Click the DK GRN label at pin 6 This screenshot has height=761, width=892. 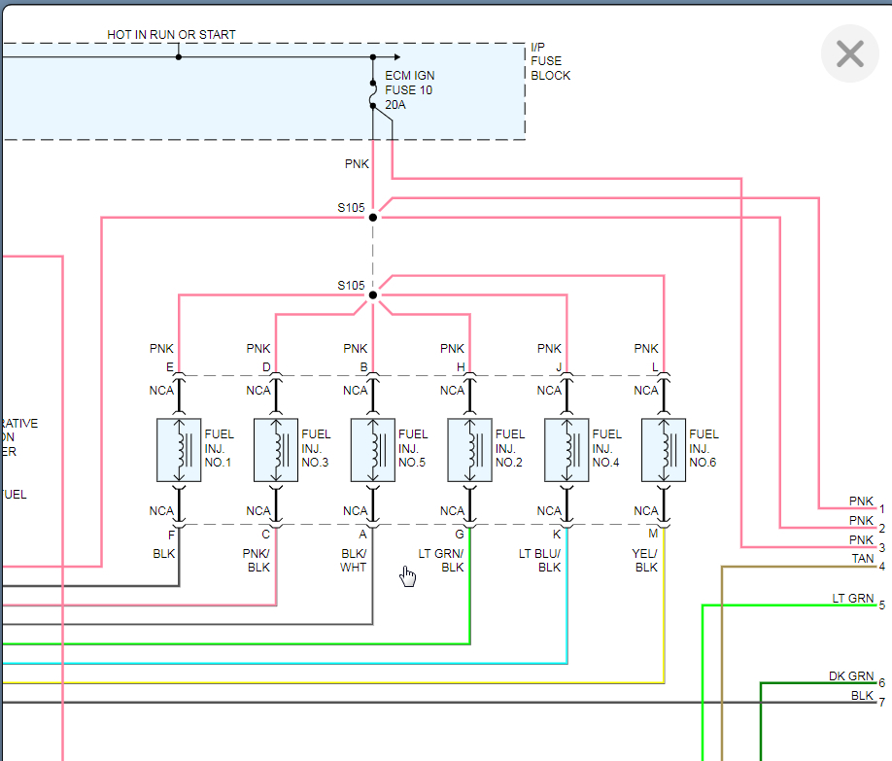850,676
